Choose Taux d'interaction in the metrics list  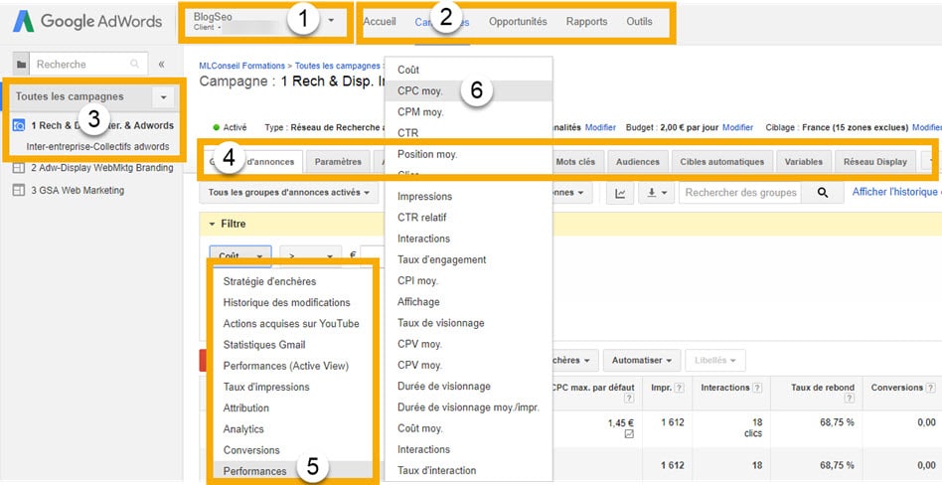(468, 470)
